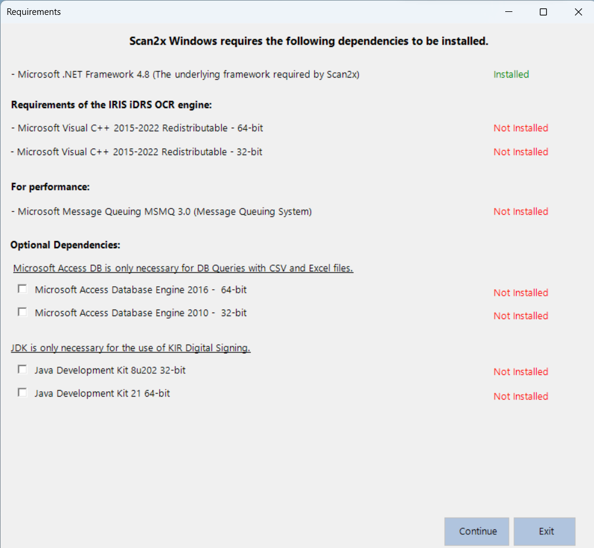
Task: Click Not Installed status beside MSMQ 3.0
Action: [x=520, y=212]
